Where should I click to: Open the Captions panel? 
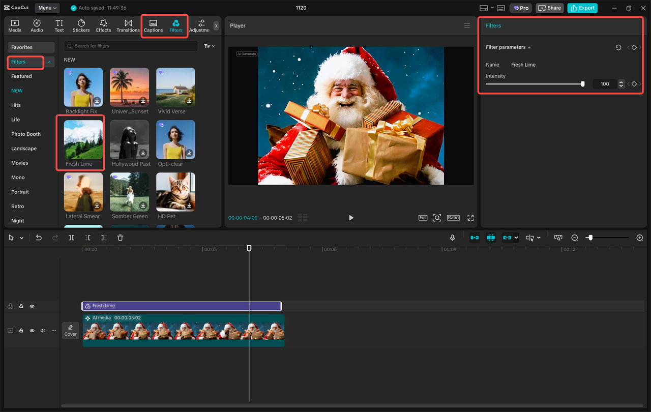153,25
